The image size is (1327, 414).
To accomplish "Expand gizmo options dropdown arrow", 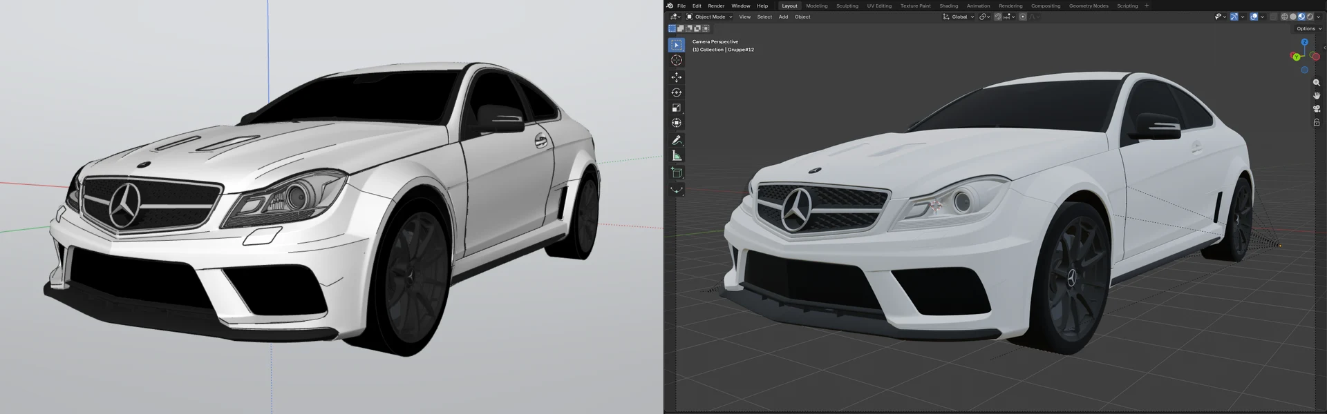I will point(1243,17).
